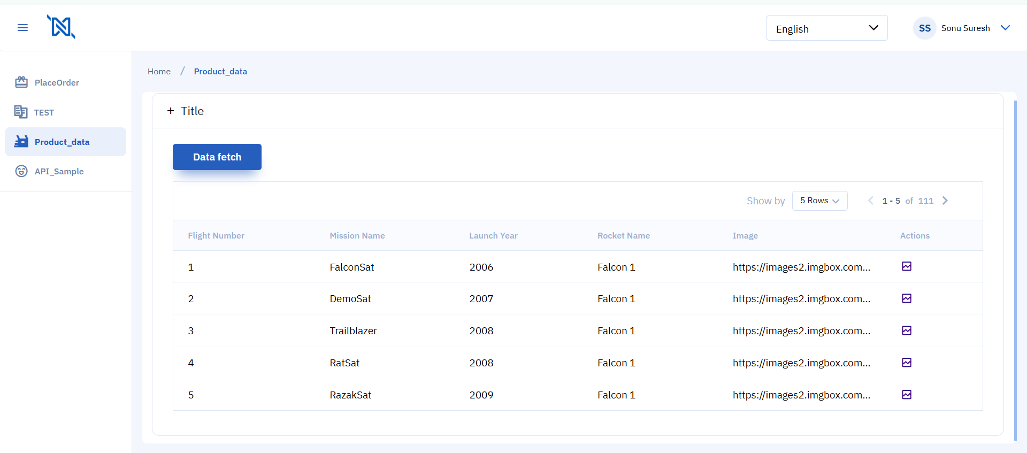
Task: Open the hamburger menu icon
Action: [22, 28]
